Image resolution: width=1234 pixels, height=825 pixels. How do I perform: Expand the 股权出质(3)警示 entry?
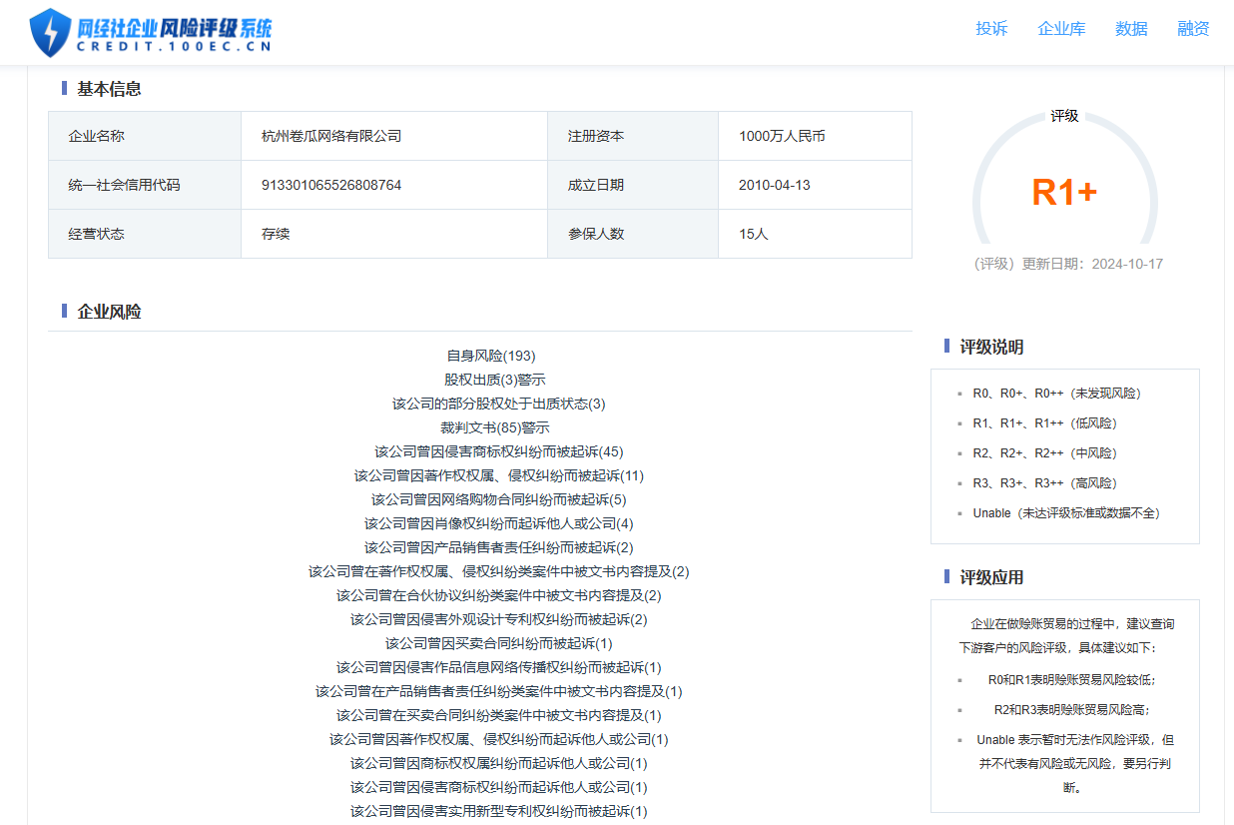(495, 380)
